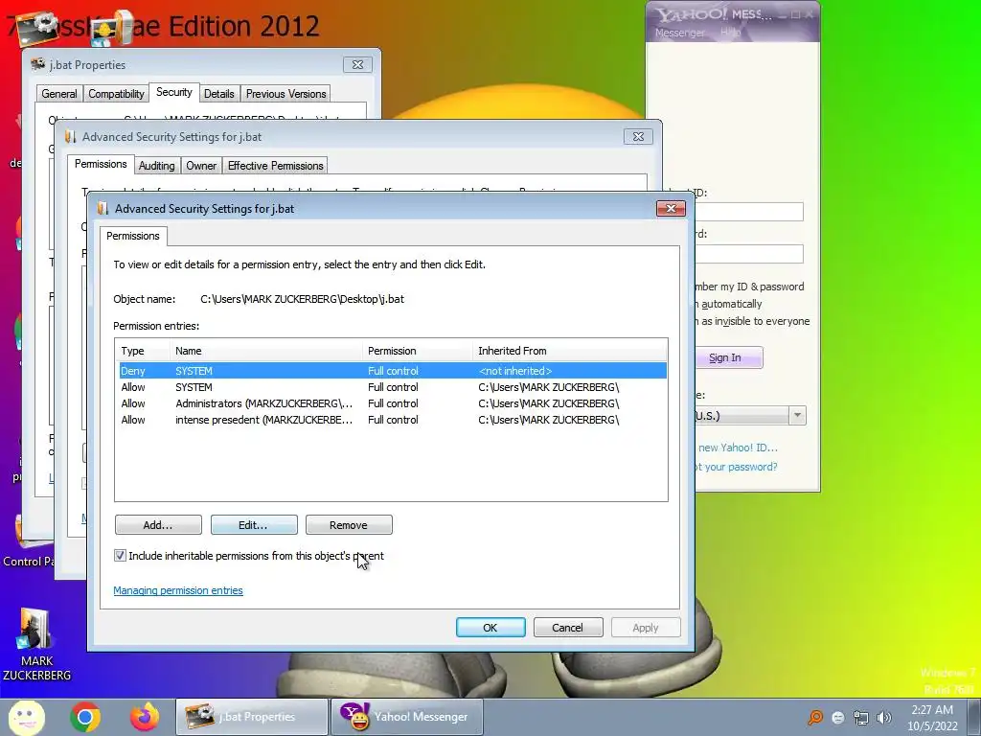Click the shield icon in front dialog title bar
This screenshot has height=736, width=981.
(103, 208)
